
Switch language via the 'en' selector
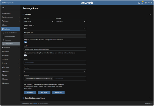(149, 3)
